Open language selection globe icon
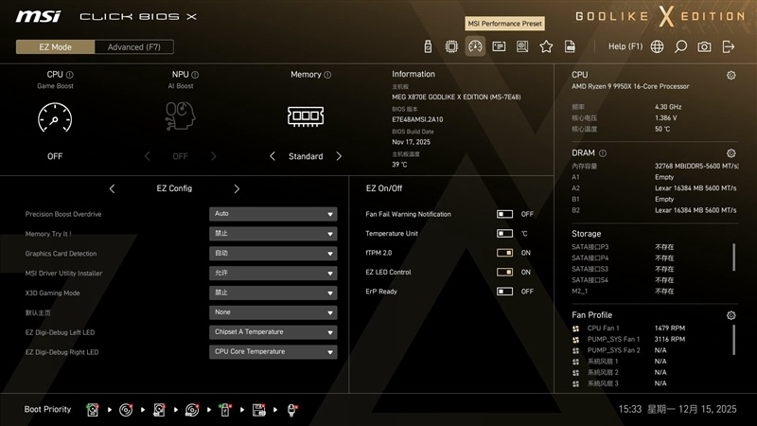This screenshot has height=426, width=757. point(657,46)
